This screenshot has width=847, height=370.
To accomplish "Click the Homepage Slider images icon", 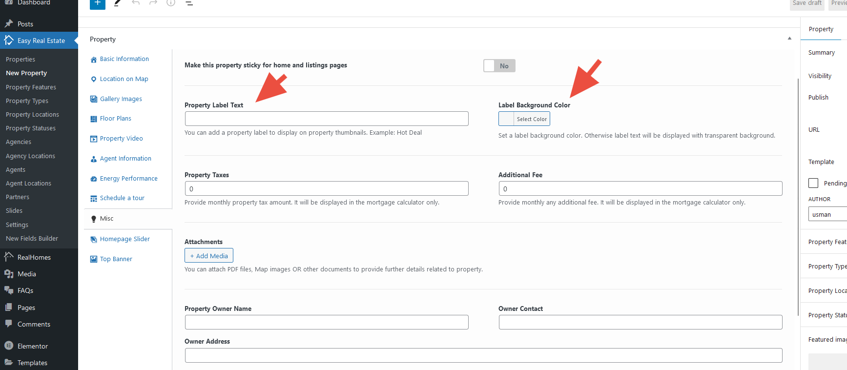I will point(94,239).
